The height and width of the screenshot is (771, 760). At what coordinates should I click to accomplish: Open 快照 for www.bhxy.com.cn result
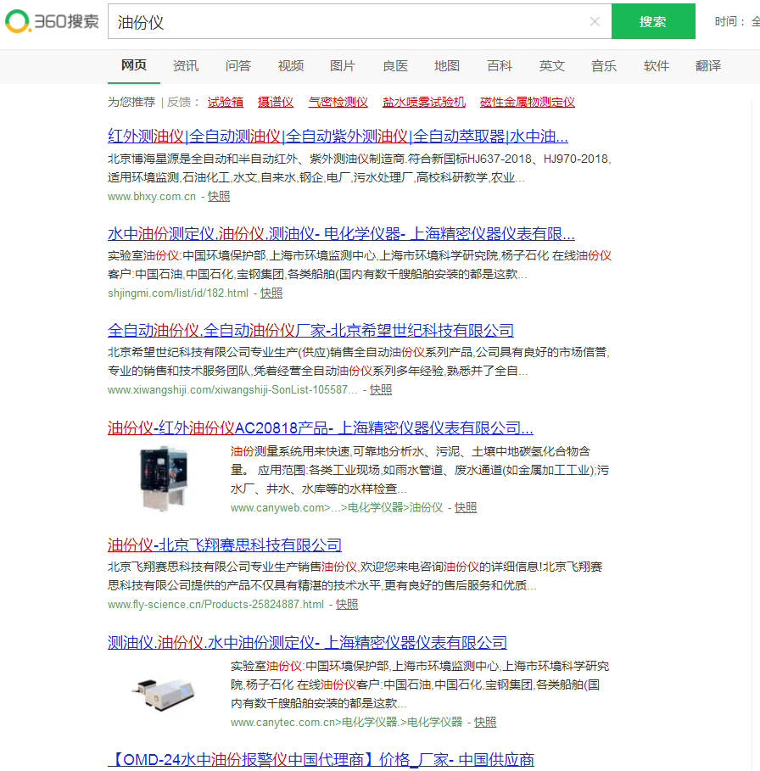point(219,196)
